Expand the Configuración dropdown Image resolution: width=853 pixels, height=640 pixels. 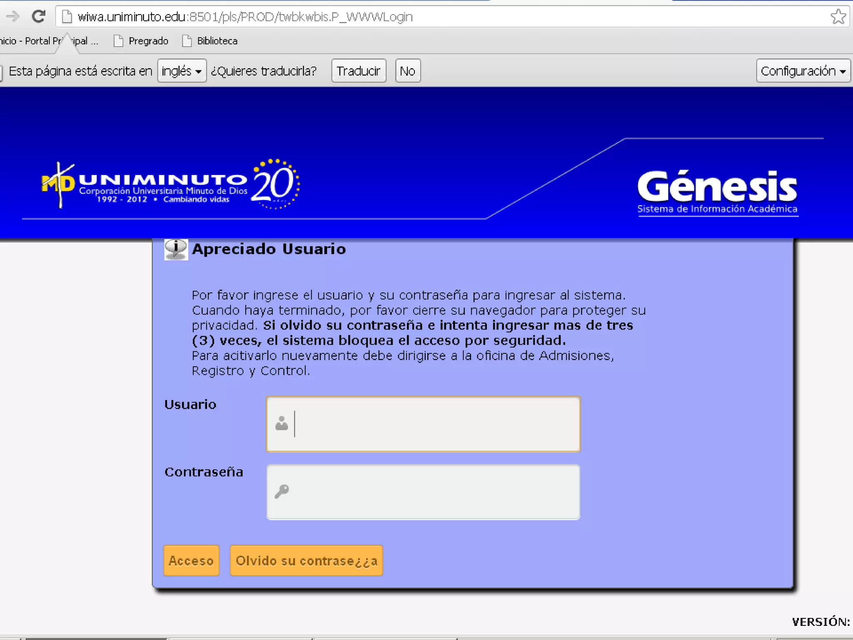(x=802, y=71)
